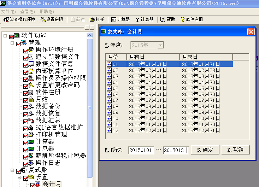Open the 文件 menu
Screen dimensions: 259x187
(x=8, y=12)
